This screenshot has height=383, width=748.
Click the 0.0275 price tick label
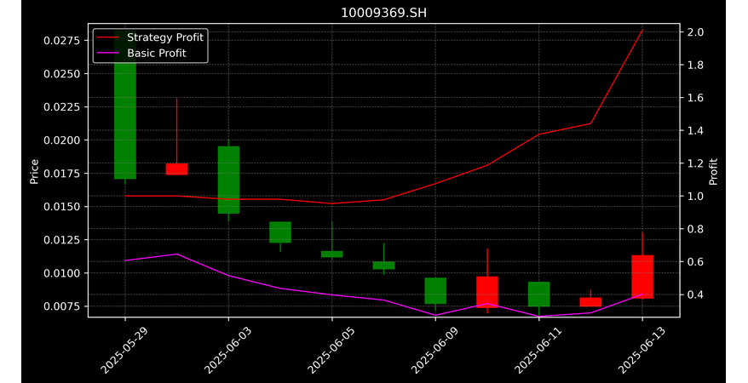coord(62,41)
